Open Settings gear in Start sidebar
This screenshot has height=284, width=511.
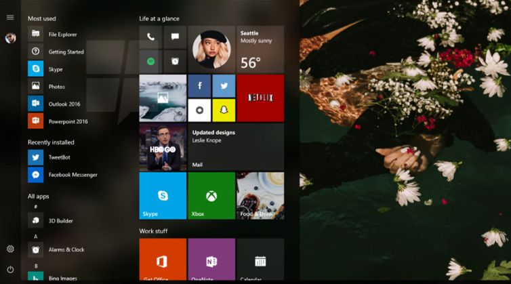10,249
